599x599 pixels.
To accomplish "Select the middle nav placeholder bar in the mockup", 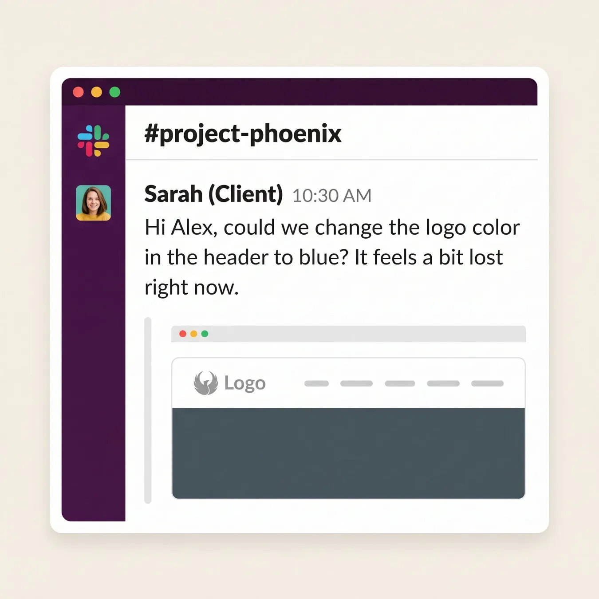I will [400, 383].
